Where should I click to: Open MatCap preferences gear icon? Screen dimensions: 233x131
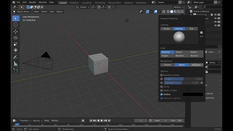click(201, 32)
